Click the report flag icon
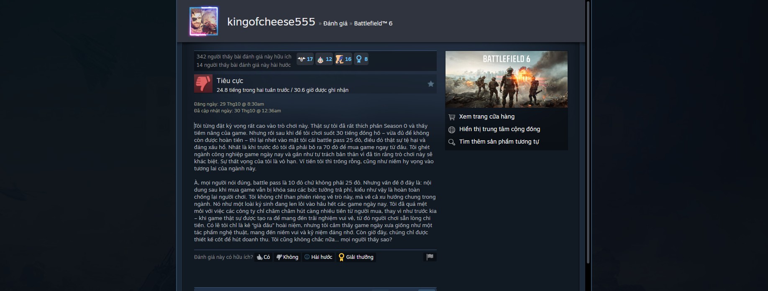The height and width of the screenshot is (291, 768). (430, 257)
